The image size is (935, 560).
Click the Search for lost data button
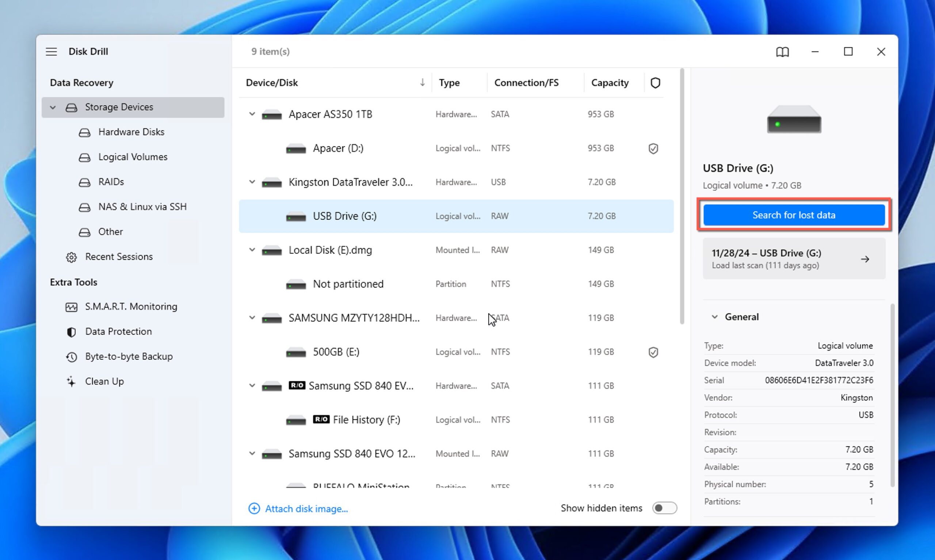[x=794, y=215]
